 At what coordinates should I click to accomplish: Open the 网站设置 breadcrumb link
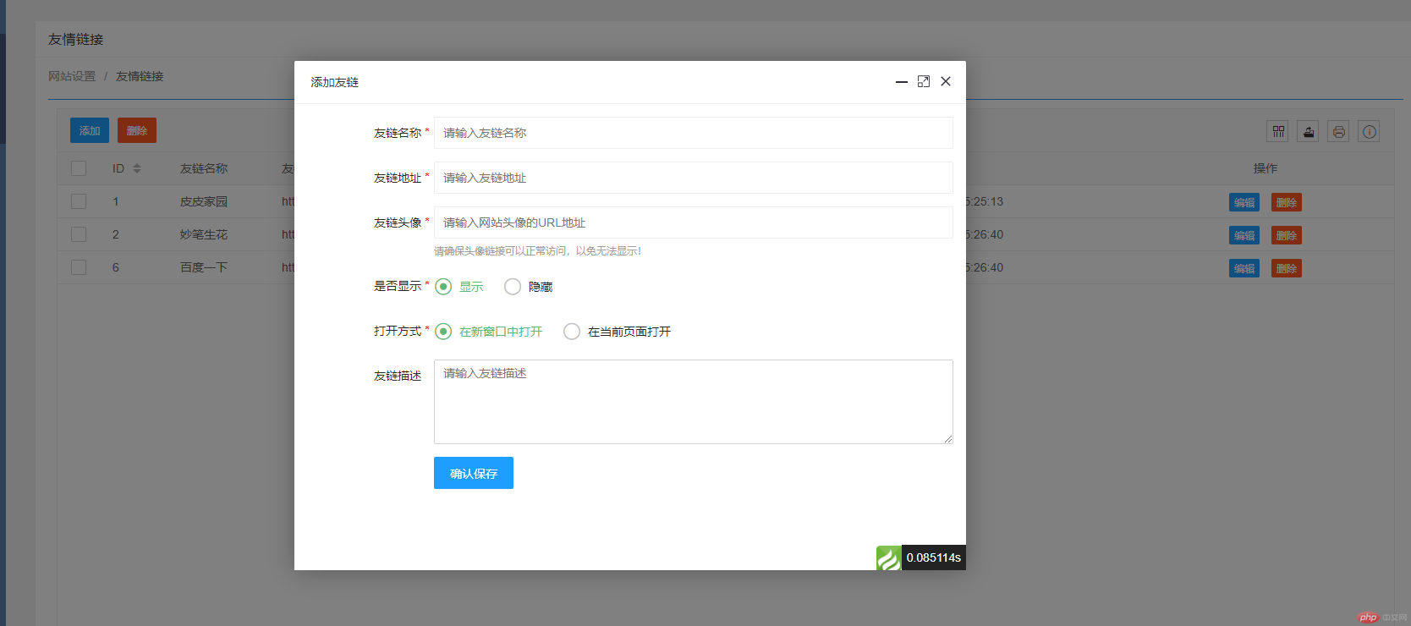point(72,76)
